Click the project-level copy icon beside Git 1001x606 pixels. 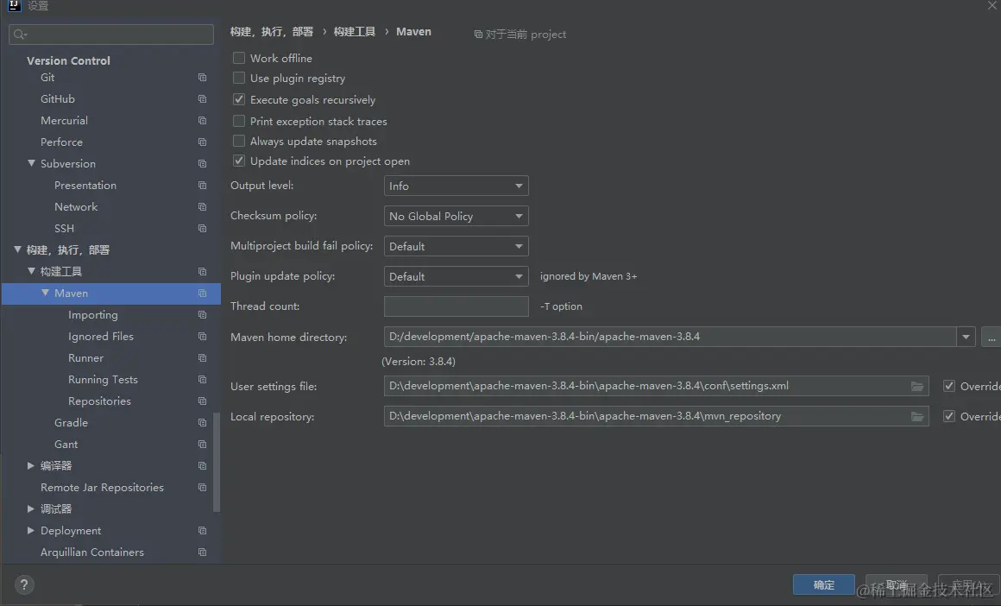tap(203, 78)
